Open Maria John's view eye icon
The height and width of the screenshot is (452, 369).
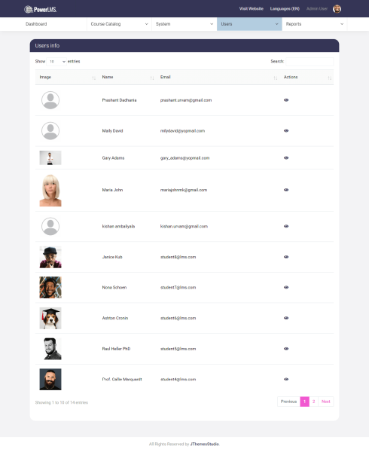click(x=286, y=190)
